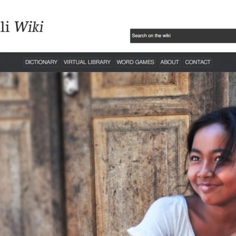
Task: Focus the Search on the wiki field
Action: point(183,36)
